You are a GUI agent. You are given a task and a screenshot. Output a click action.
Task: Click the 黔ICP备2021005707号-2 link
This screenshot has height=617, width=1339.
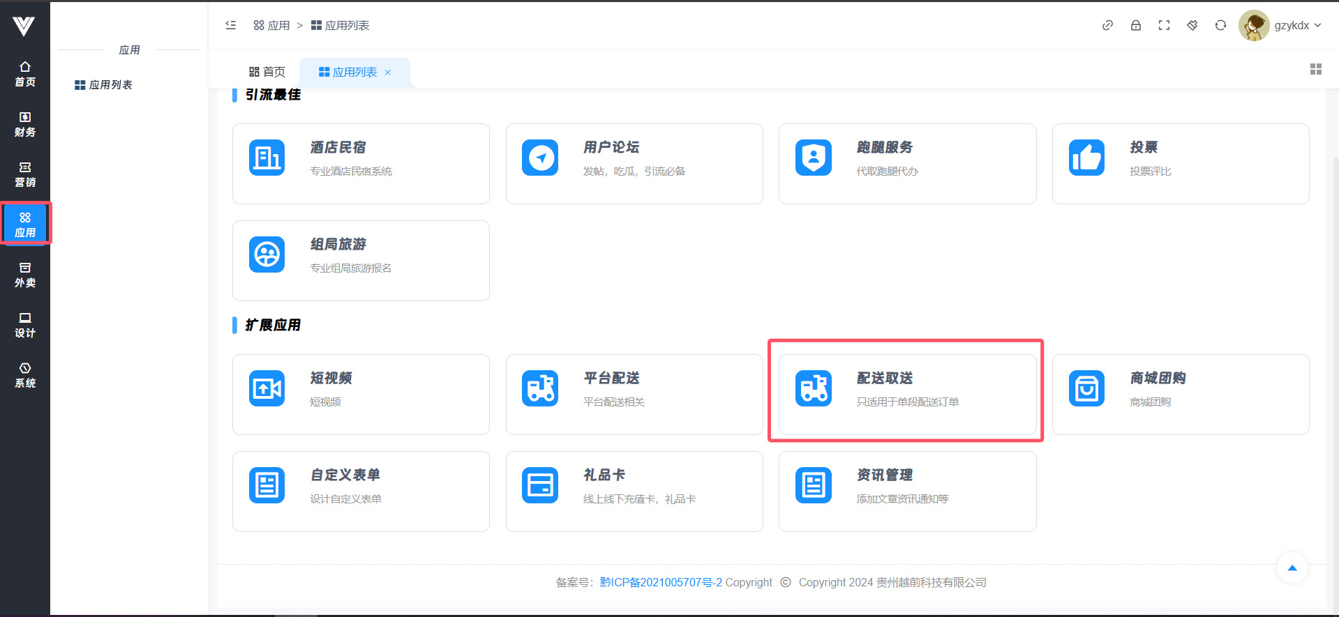(660, 582)
